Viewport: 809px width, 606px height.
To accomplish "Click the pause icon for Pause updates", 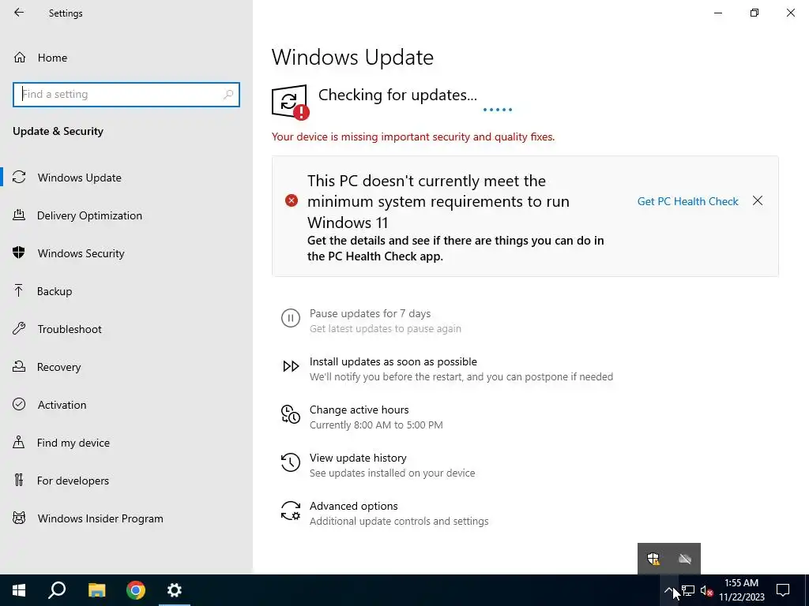I will pos(291,318).
